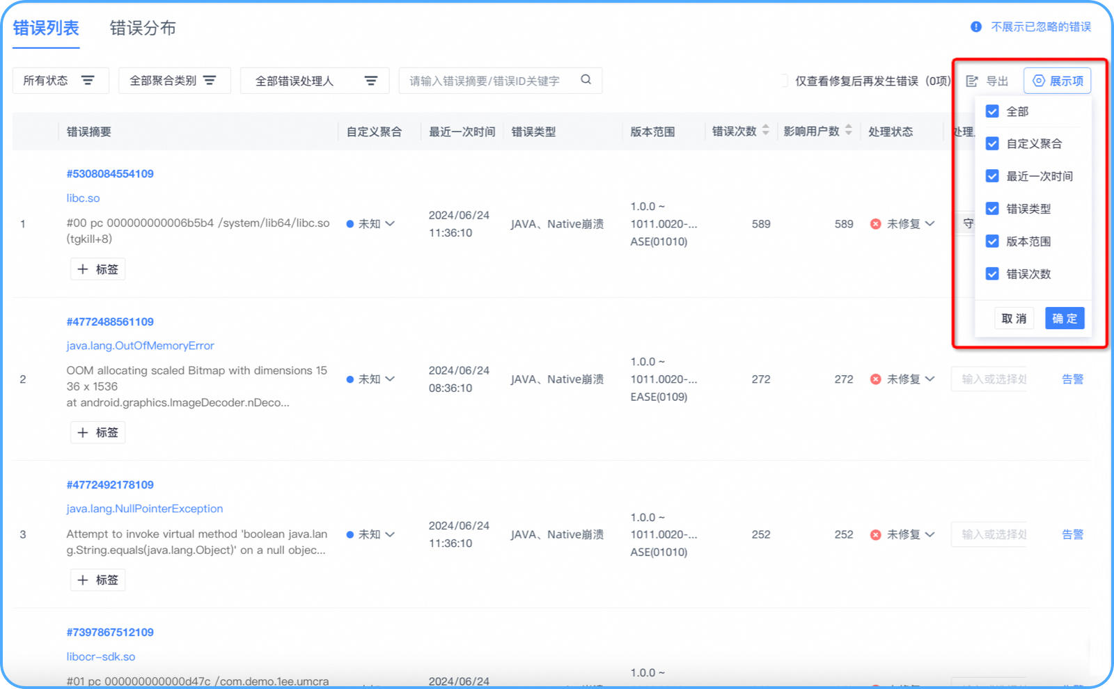
Task: Click the java.lang.NullPointerException link
Action: pyautogui.click(x=145, y=509)
